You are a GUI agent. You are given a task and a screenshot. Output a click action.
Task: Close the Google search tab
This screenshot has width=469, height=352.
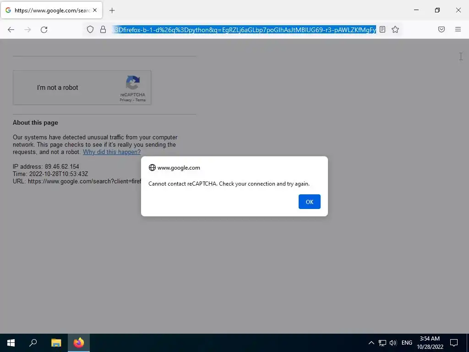[95, 10]
